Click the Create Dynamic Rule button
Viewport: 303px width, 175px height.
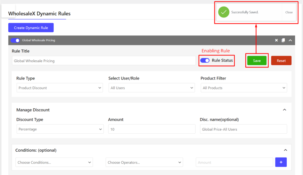pos(31,27)
